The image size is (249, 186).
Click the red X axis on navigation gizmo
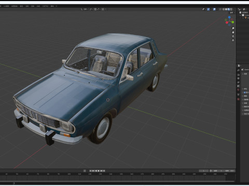(x=227, y=22)
